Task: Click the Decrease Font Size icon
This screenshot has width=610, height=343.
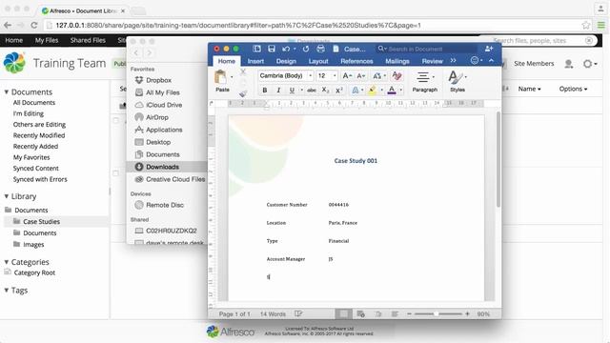Action: (361, 76)
